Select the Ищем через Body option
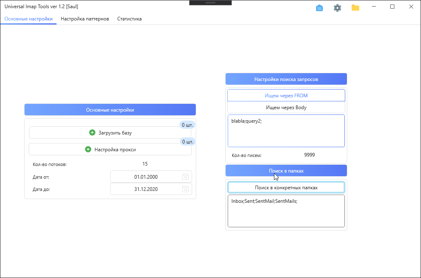 tap(286, 108)
